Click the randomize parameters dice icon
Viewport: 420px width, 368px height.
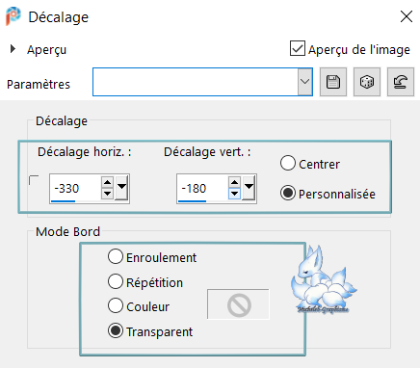[367, 82]
